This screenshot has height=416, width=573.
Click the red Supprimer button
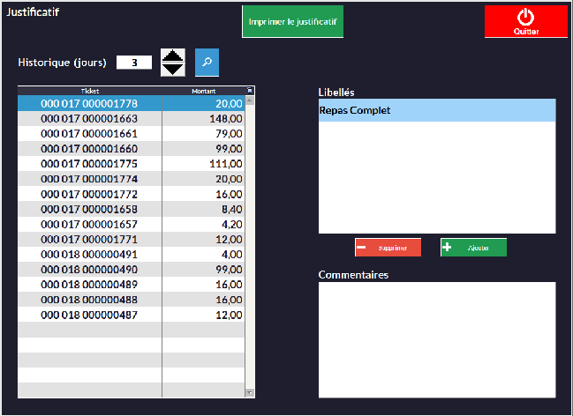click(388, 248)
